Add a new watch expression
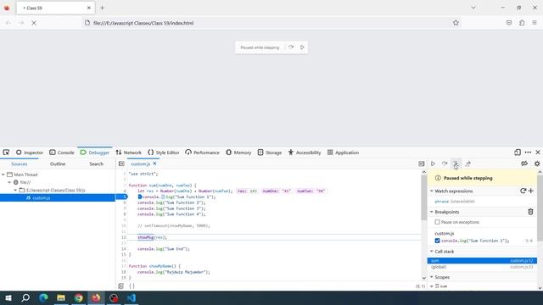Image resolution: width=543 pixels, height=305 pixels. 531,191
